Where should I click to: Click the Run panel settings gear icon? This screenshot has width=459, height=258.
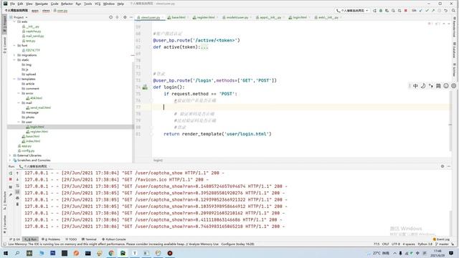coord(443,166)
